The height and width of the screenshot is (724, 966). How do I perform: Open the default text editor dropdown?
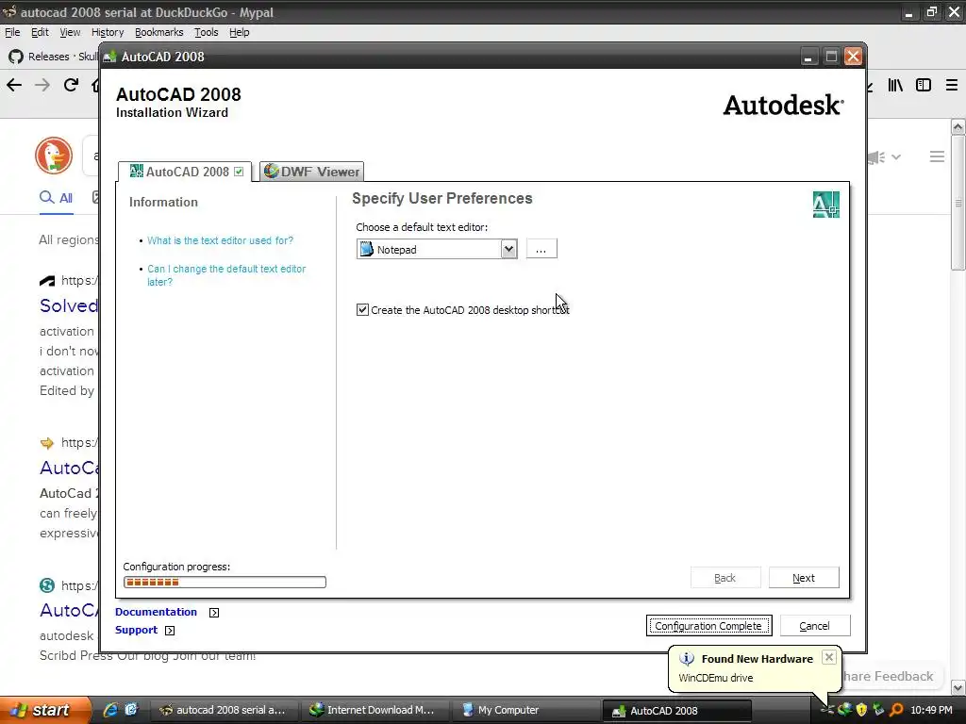click(508, 249)
